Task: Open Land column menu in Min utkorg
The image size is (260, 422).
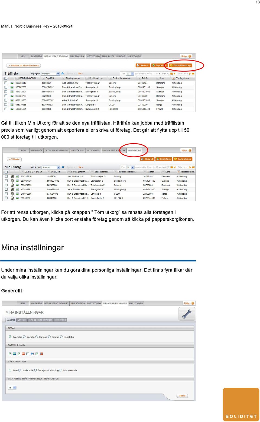Action: tap(163, 172)
